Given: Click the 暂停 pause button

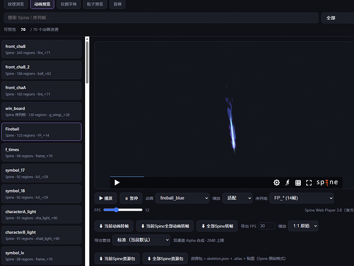Looking at the screenshot, I should 131,198.
